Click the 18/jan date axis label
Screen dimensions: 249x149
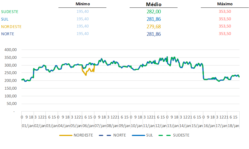233,126
